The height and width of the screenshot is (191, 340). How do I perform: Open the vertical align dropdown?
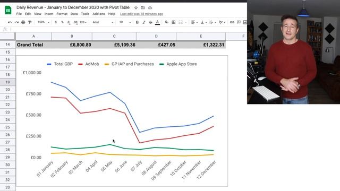click(x=203, y=22)
